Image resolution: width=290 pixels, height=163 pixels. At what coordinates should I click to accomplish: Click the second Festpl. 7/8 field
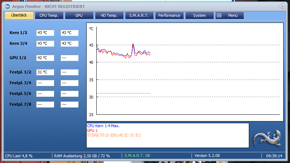point(69,104)
